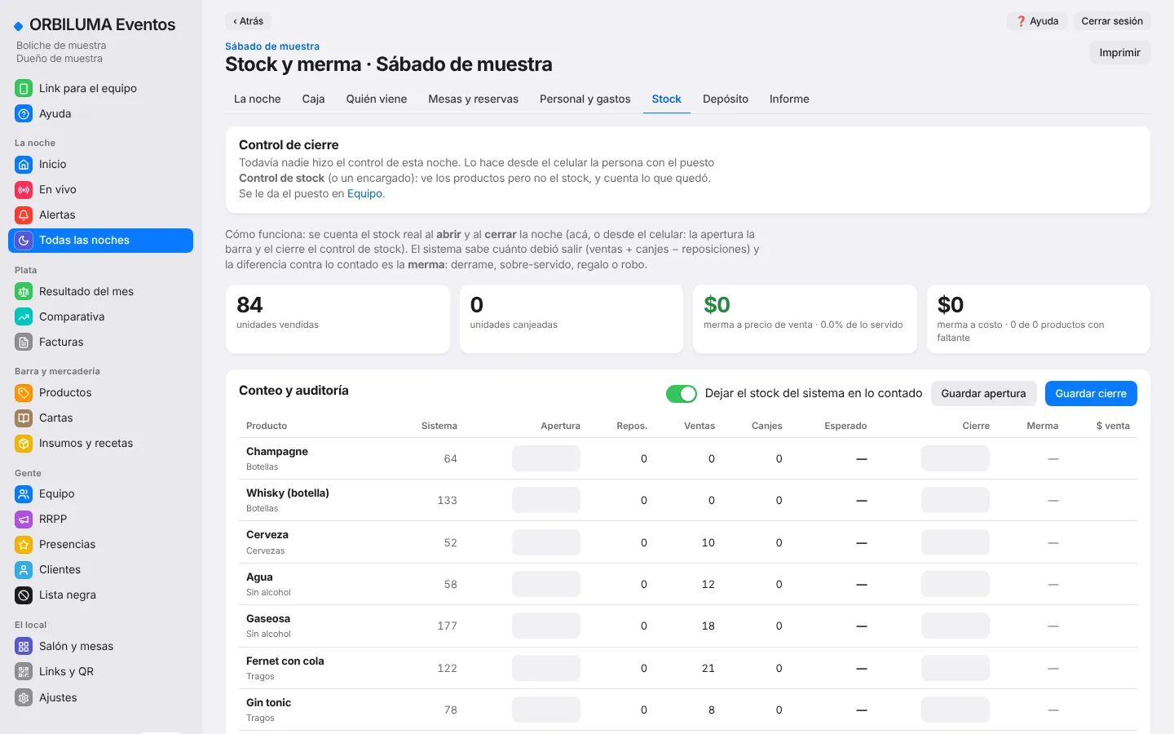Open Salón y mesas grid icon
This screenshot has height=734, width=1174.
tap(24, 646)
